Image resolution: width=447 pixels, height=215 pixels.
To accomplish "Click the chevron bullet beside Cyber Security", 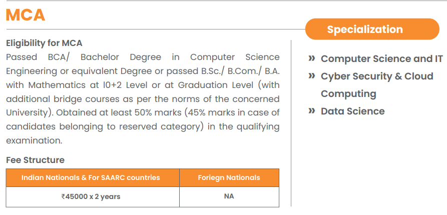I will click(x=312, y=76).
